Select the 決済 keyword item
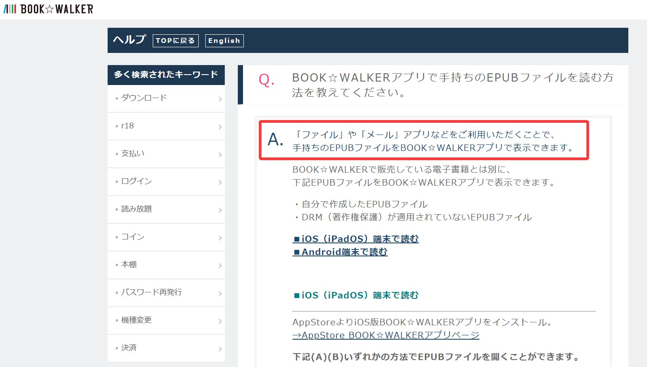 click(x=129, y=348)
